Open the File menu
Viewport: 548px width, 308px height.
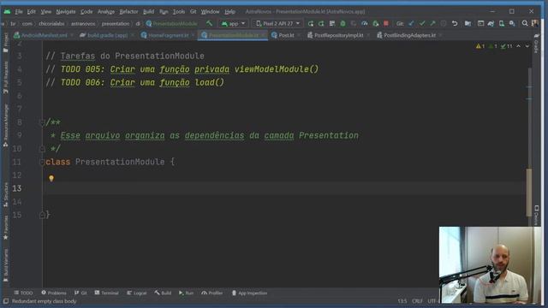19,11
